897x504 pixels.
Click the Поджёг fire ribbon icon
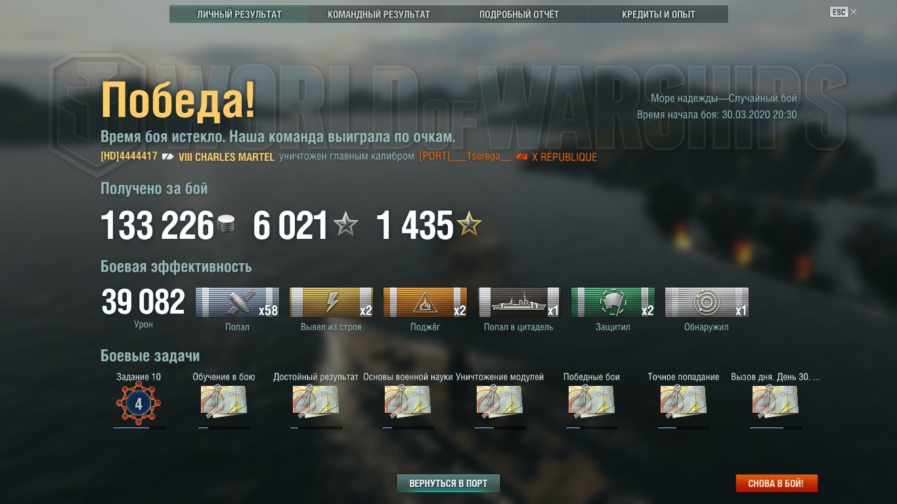425,303
